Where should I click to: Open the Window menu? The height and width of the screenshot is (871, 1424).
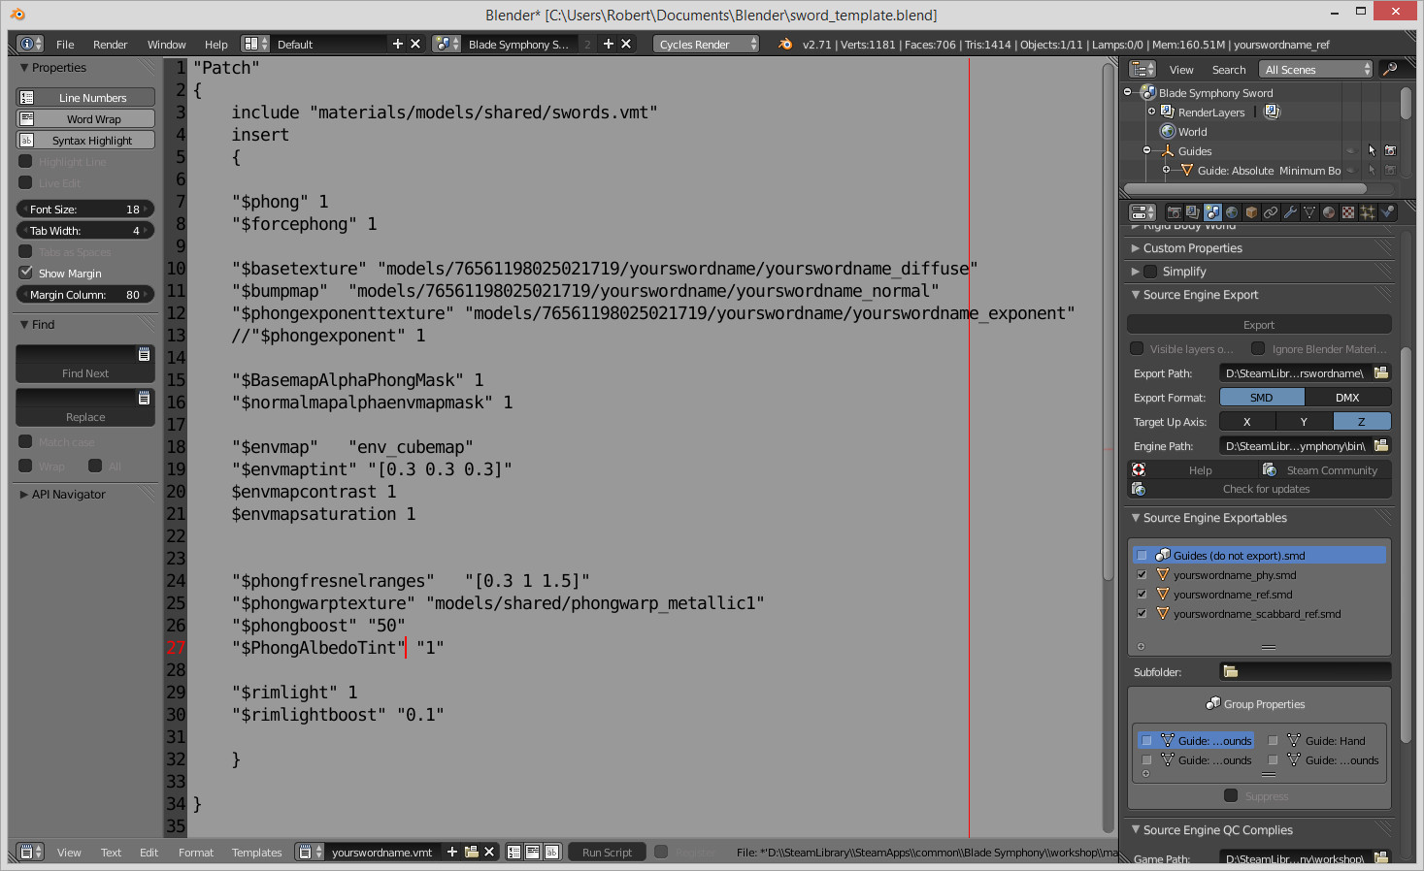pos(167,45)
